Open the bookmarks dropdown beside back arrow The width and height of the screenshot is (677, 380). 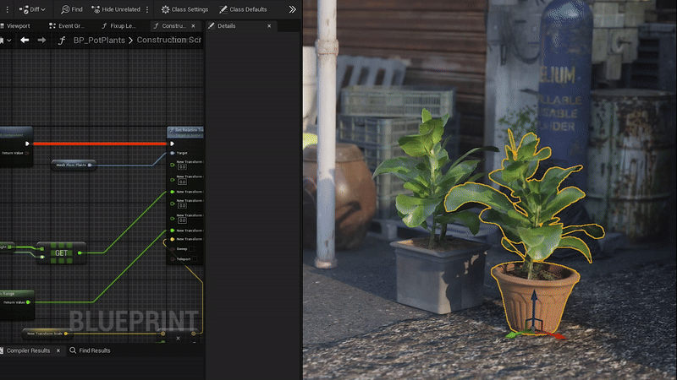pos(6,40)
